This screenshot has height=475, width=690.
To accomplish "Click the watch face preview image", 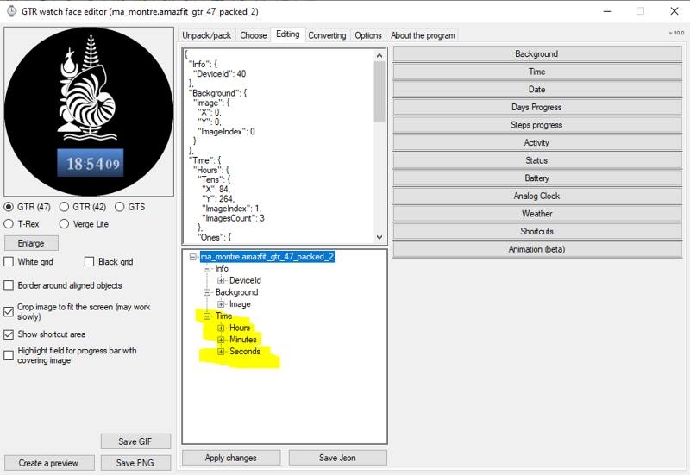I will click(89, 112).
